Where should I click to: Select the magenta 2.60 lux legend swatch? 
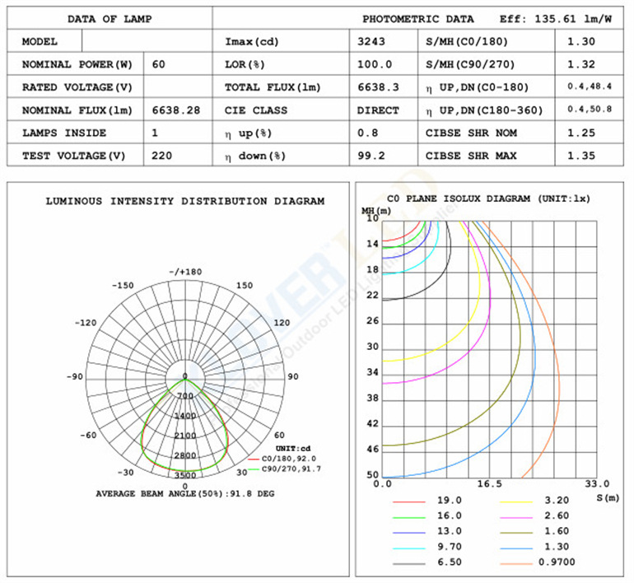pos(516,517)
